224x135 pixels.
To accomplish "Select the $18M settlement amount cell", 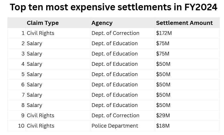I will tap(163, 126).
